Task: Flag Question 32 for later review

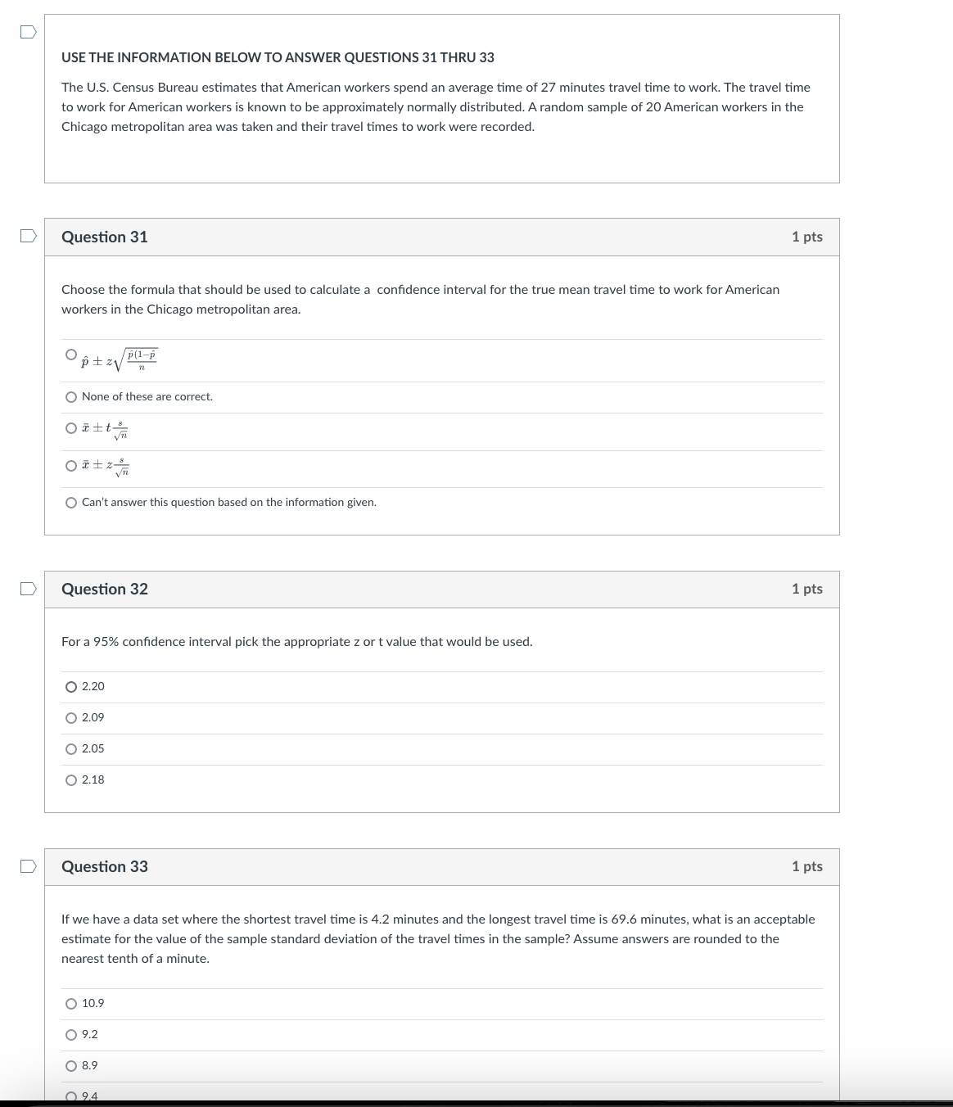Action: 27,589
